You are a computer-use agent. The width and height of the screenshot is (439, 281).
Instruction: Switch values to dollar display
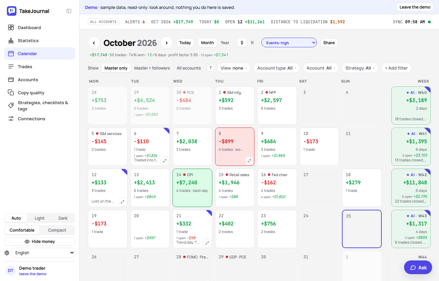tap(242, 43)
